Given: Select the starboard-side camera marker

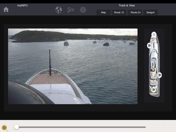Looking at the screenshot, I should click(159, 75).
